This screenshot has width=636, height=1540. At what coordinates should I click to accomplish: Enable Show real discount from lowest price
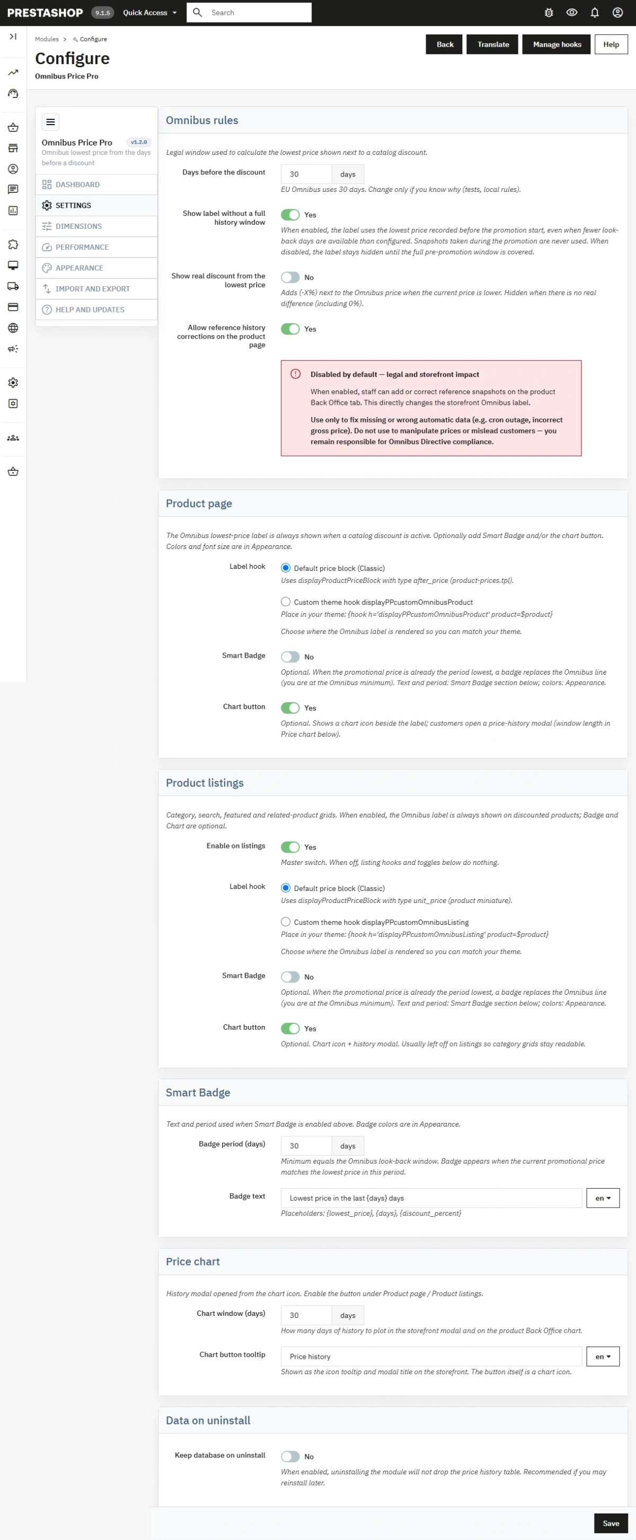(x=290, y=277)
